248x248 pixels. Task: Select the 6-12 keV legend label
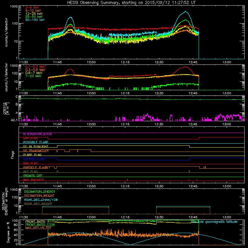[33, 11]
